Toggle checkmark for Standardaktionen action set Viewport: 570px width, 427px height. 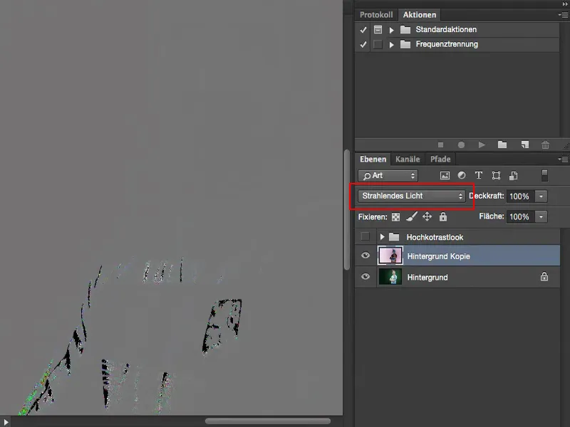[x=363, y=30]
